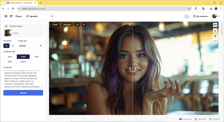Choose the None imagination option
Image resolution: width=224 pixels, height=122 pixels.
pyautogui.click(x=10, y=57)
